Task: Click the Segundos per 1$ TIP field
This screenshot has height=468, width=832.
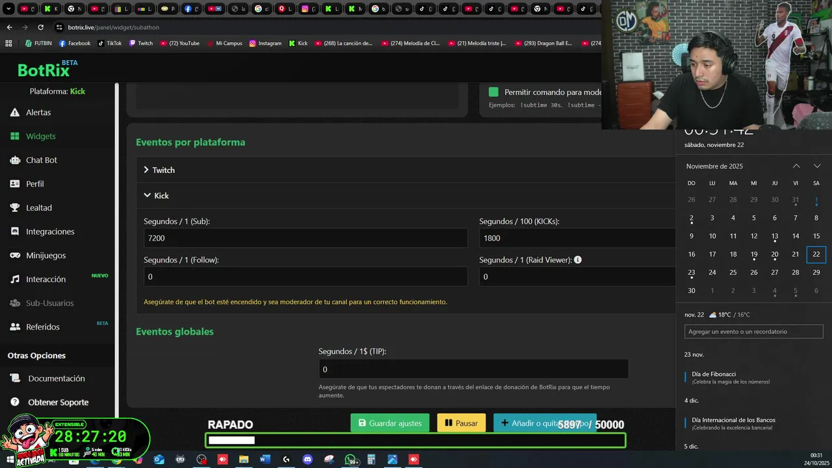Action: [473, 369]
